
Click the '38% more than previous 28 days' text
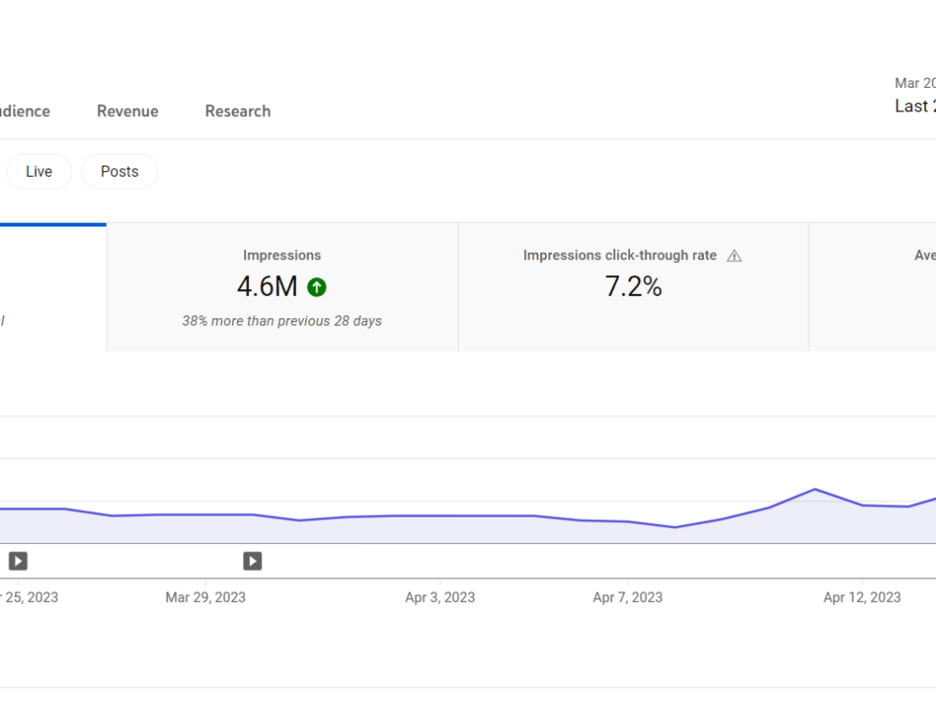[x=282, y=320]
